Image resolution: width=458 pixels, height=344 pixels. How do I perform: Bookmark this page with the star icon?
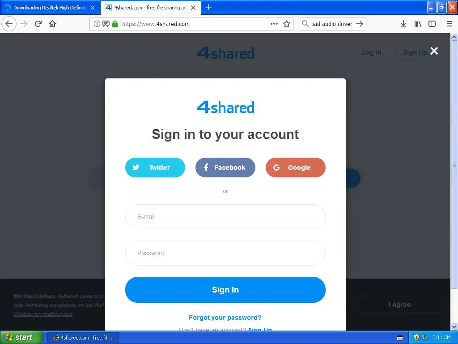[287, 24]
